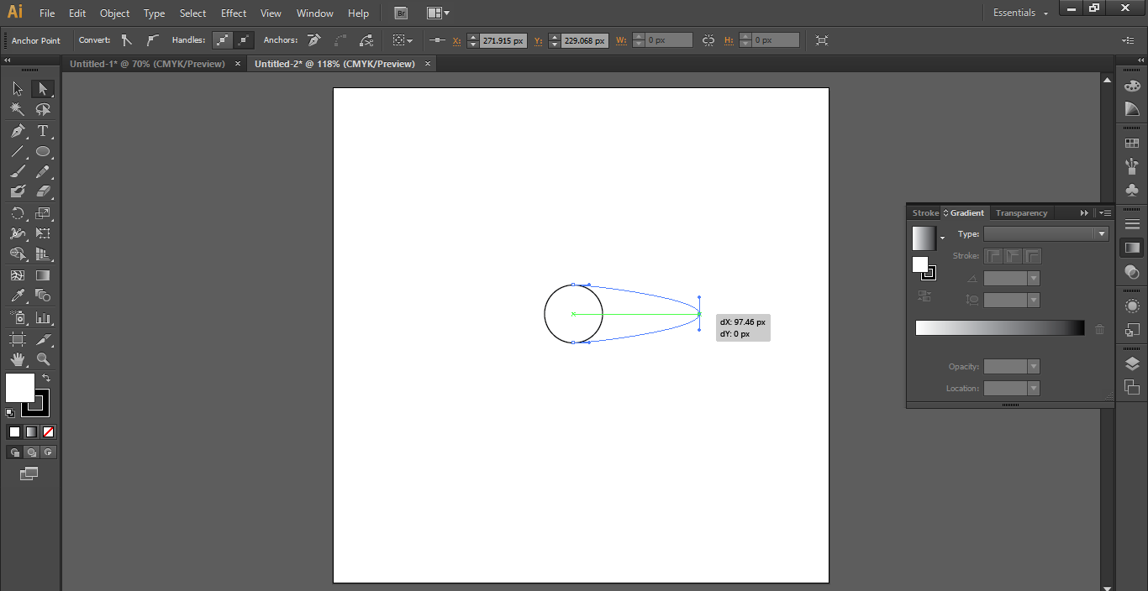
Task: Enable Convert selected anchors to corner
Action: (125, 39)
